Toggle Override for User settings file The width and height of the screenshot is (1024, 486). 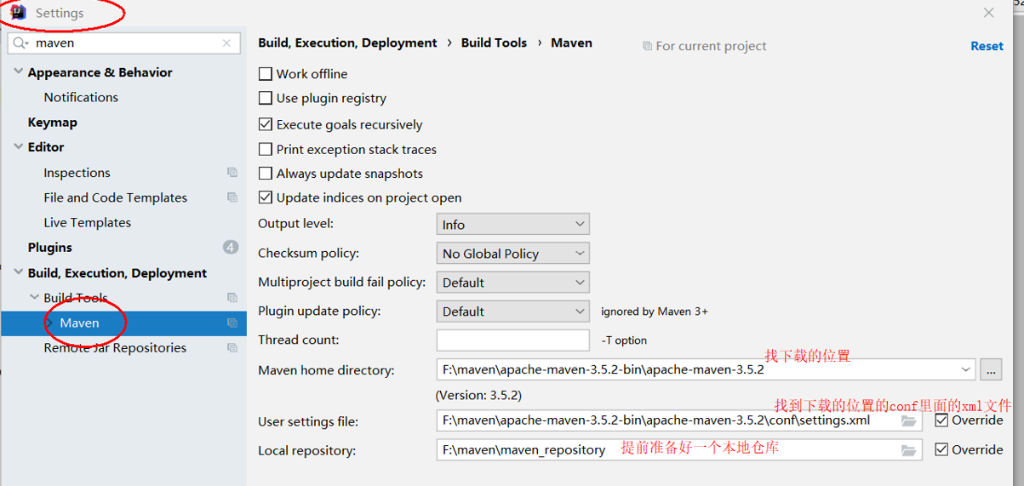pyautogui.click(x=941, y=420)
